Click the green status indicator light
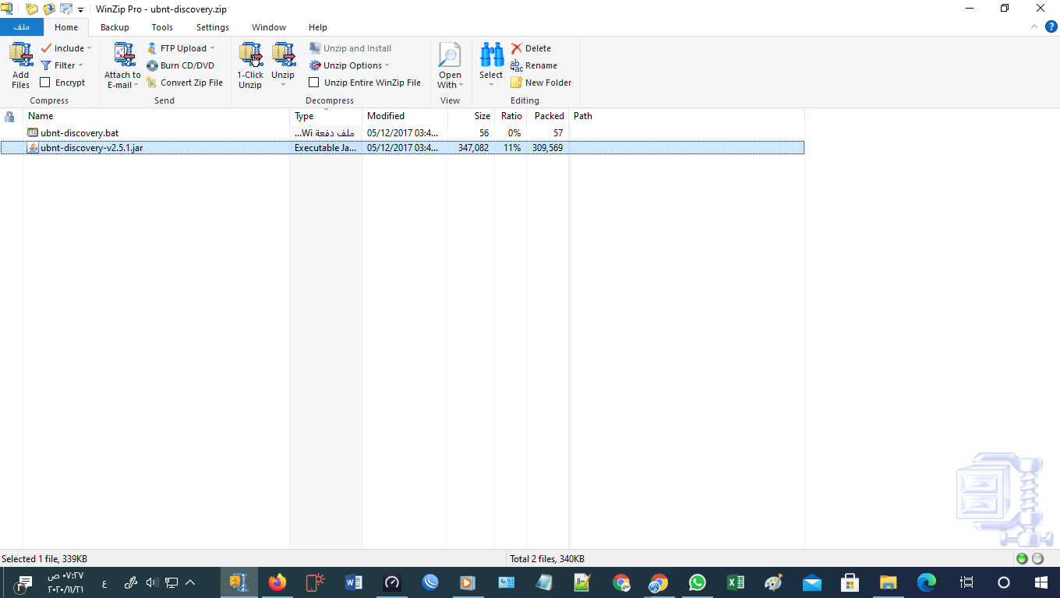Screen dimensions: 1060x598 tap(1022, 558)
